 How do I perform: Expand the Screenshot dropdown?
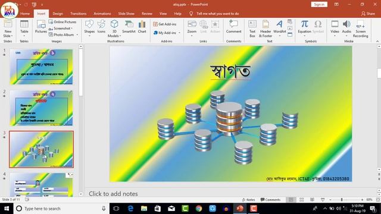(72, 29)
